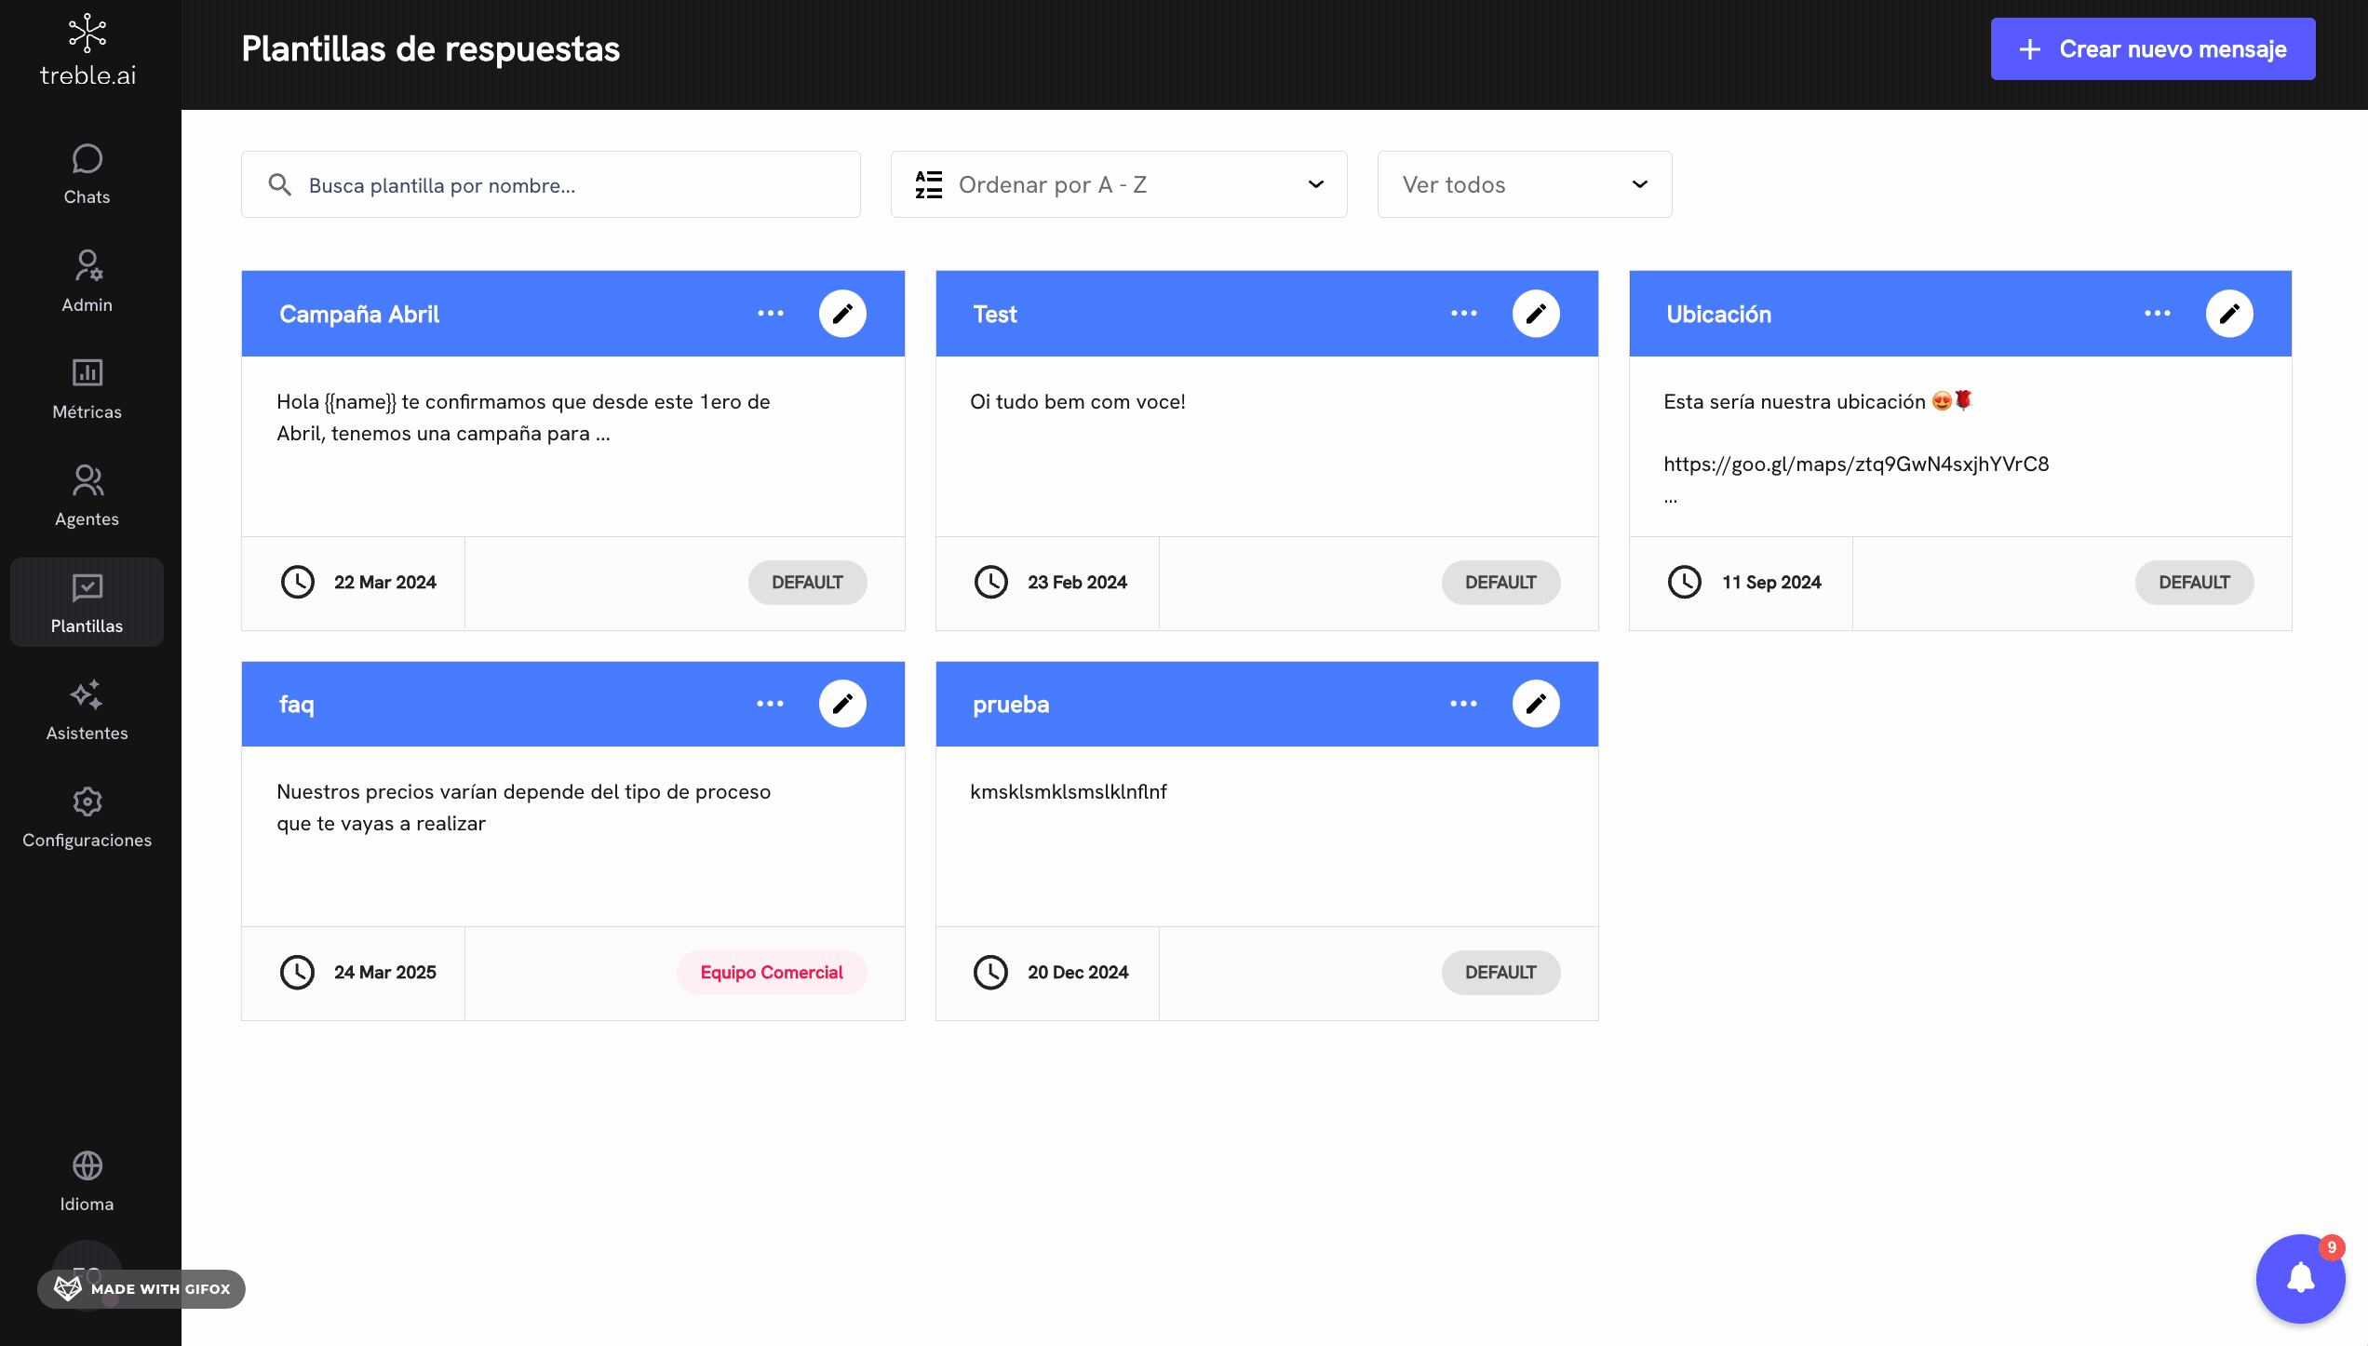2368x1346 pixels.
Task: Click the notification bell icon
Action: coord(2300,1278)
